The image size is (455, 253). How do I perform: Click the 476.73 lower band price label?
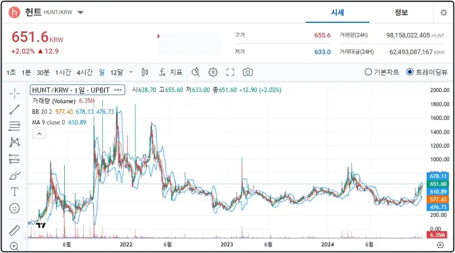pos(438,207)
